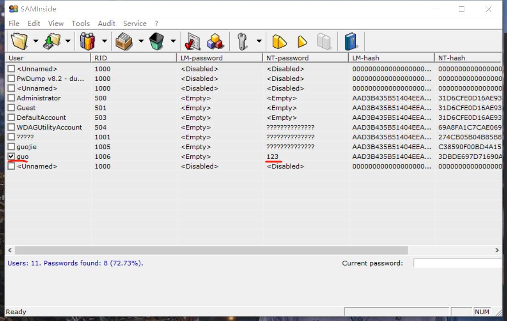Expand dropdown arrow next to export box icon
Screen dimensions: 507x321
pyautogui.click(x=141, y=41)
